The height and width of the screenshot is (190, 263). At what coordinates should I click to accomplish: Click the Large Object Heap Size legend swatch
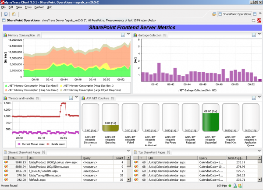point(61,90)
